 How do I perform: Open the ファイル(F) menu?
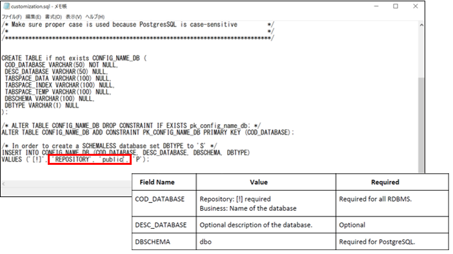coord(12,17)
